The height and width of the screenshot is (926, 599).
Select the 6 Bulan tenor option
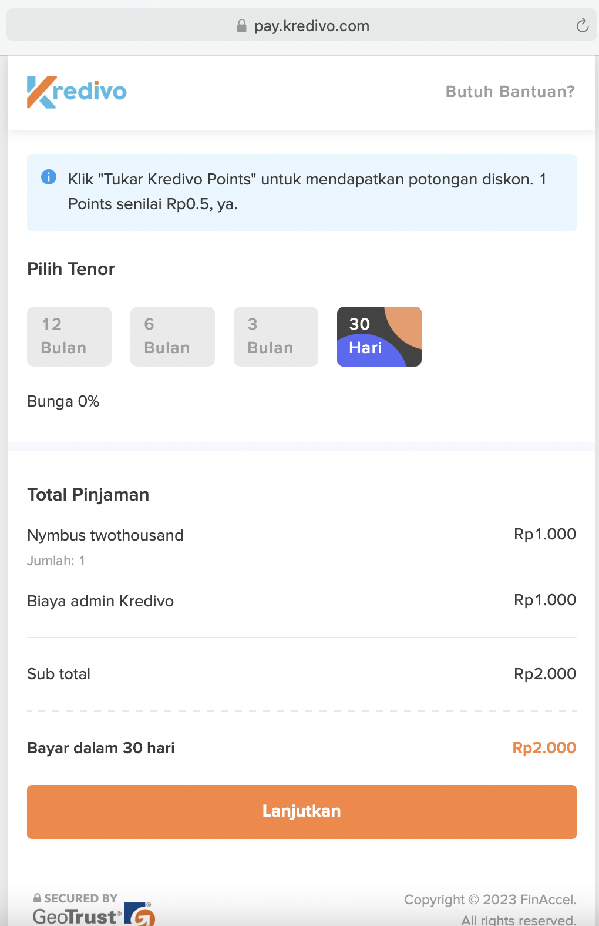(x=173, y=337)
